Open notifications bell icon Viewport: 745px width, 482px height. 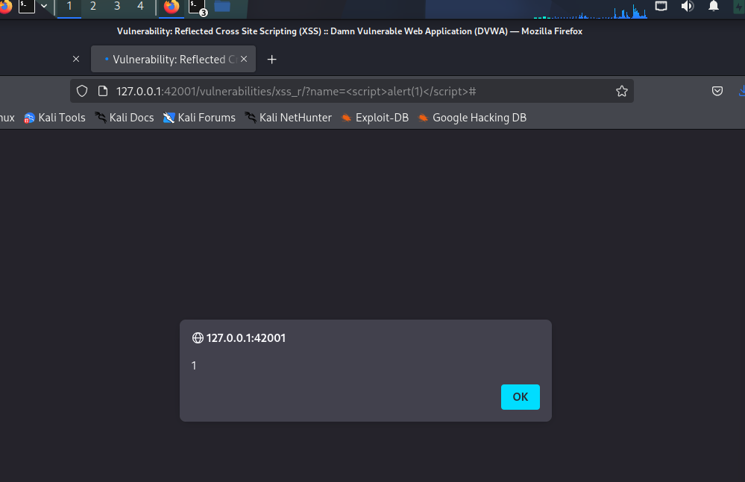[x=713, y=6]
